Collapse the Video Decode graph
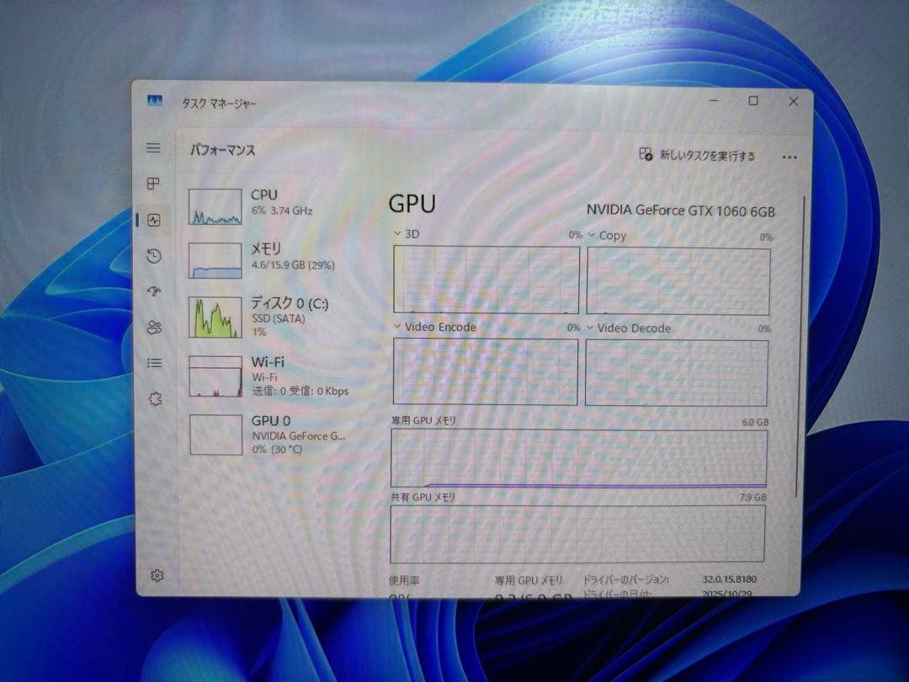 tap(589, 328)
